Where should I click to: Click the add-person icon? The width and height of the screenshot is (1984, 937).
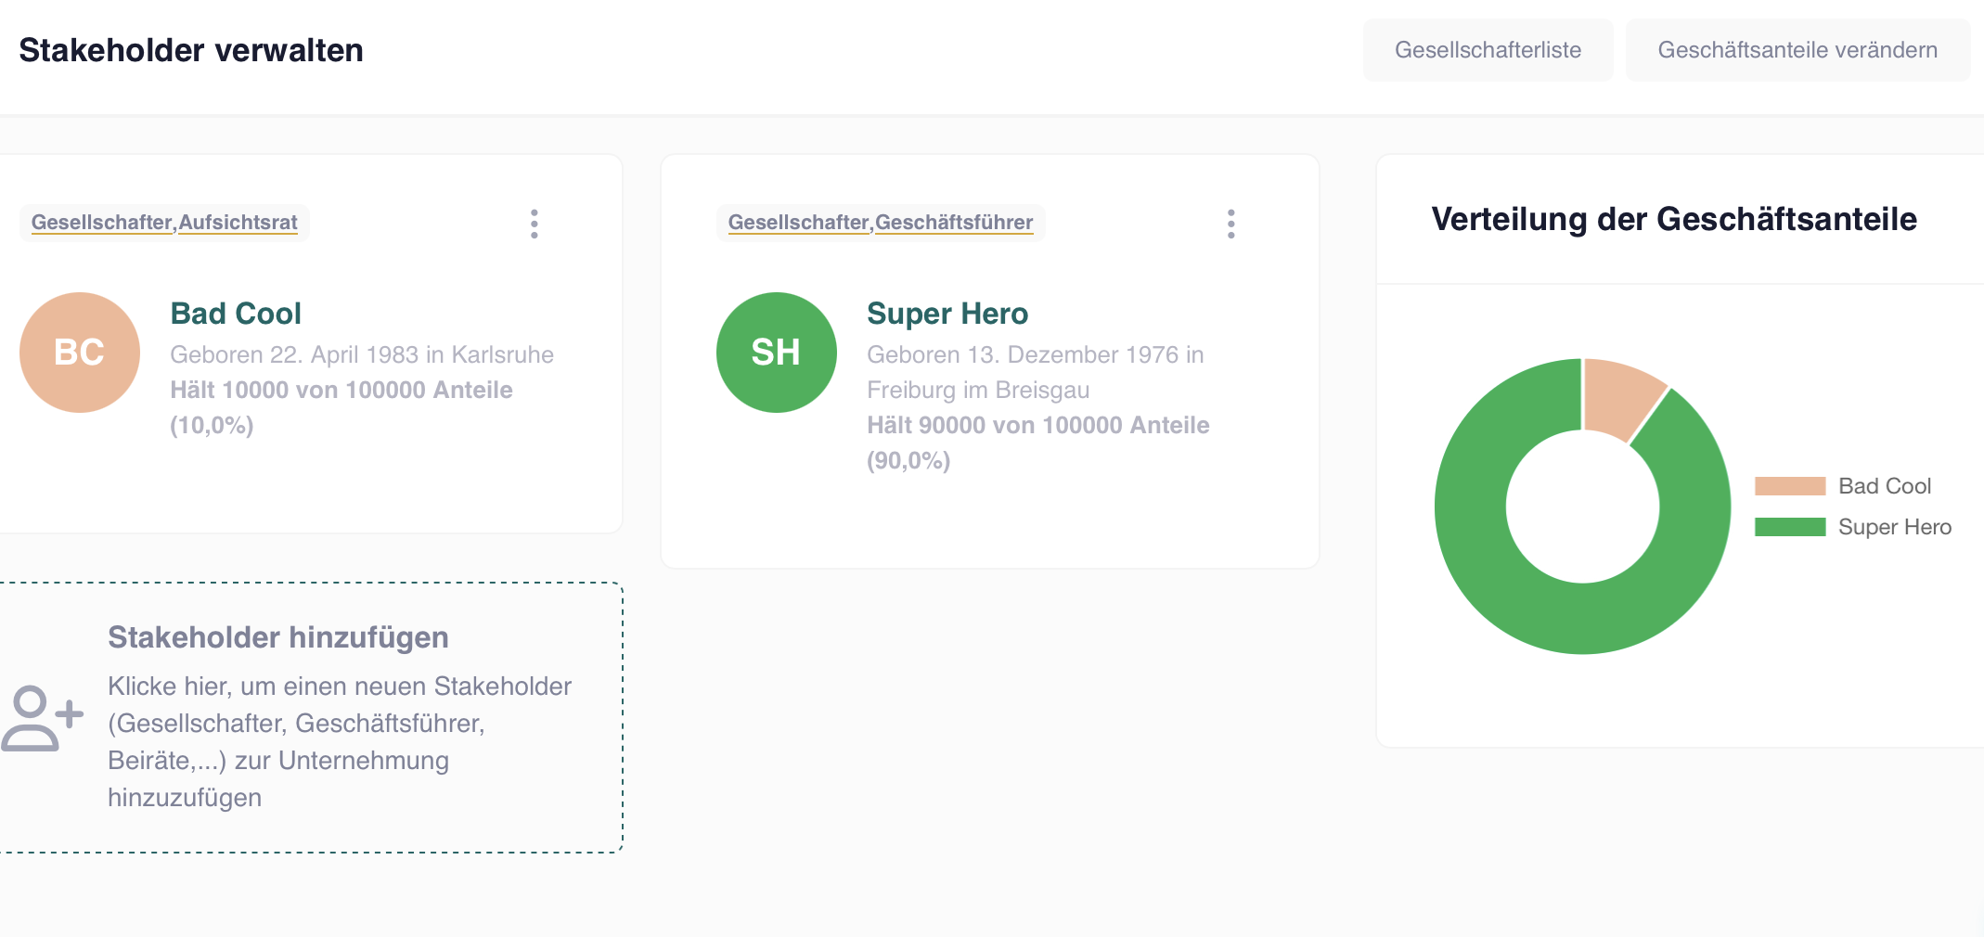[x=42, y=717]
